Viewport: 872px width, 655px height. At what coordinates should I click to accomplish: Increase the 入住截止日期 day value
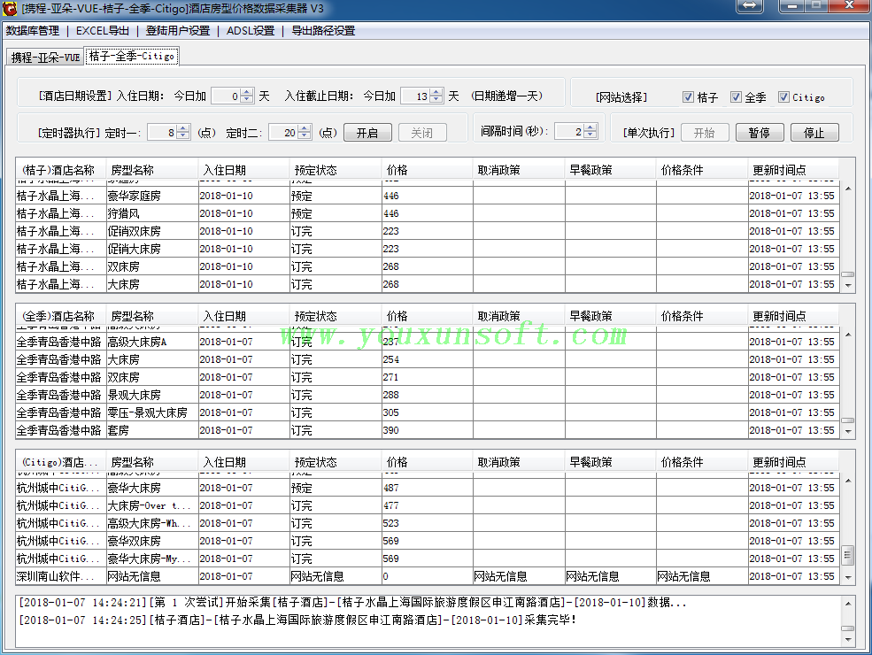click(x=436, y=92)
